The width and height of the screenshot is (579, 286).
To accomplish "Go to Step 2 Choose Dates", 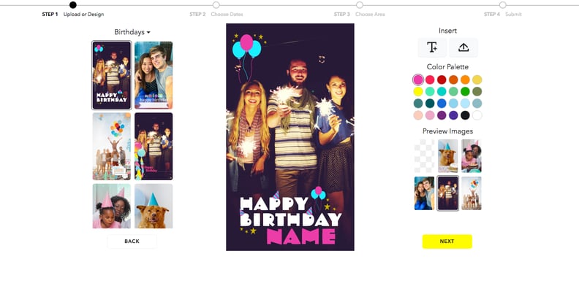I will point(216,5).
